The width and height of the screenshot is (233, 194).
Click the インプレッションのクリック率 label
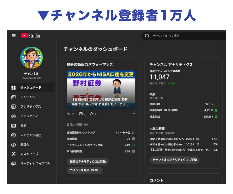click(85, 145)
